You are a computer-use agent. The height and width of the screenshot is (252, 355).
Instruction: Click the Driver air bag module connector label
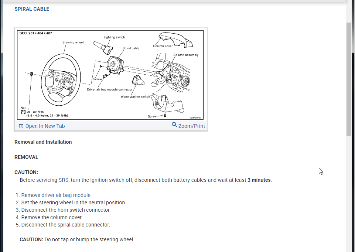(110, 89)
